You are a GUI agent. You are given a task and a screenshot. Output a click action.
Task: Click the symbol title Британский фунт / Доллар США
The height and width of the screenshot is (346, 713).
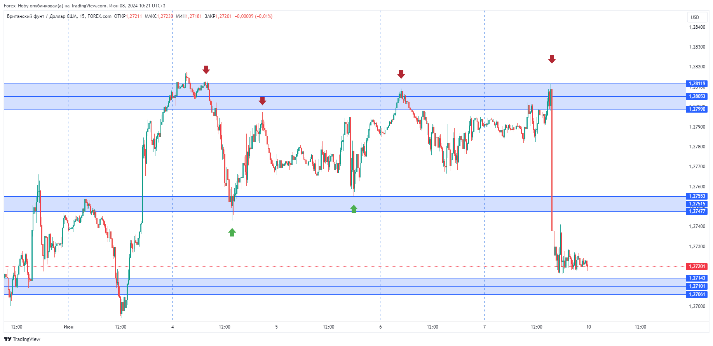tap(42, 16)
